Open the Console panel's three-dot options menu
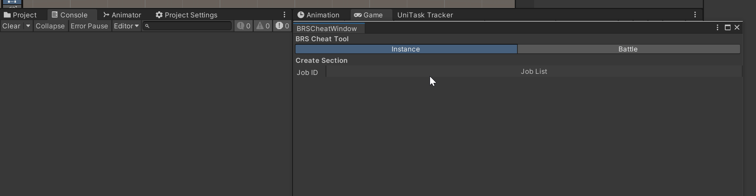Screen dimensions: 756x196 [284, 15]
